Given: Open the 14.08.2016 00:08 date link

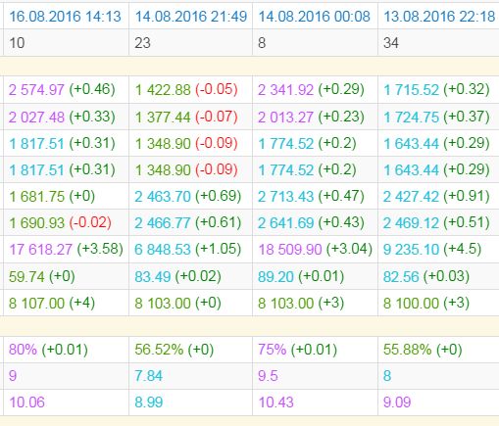Looking at the screenshot, I should (x=314, y=17).
